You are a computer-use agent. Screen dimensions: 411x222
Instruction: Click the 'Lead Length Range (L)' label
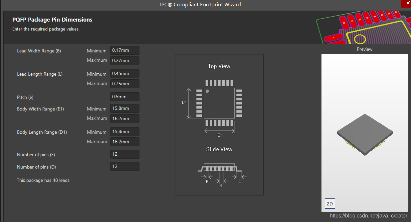[40, 74]
